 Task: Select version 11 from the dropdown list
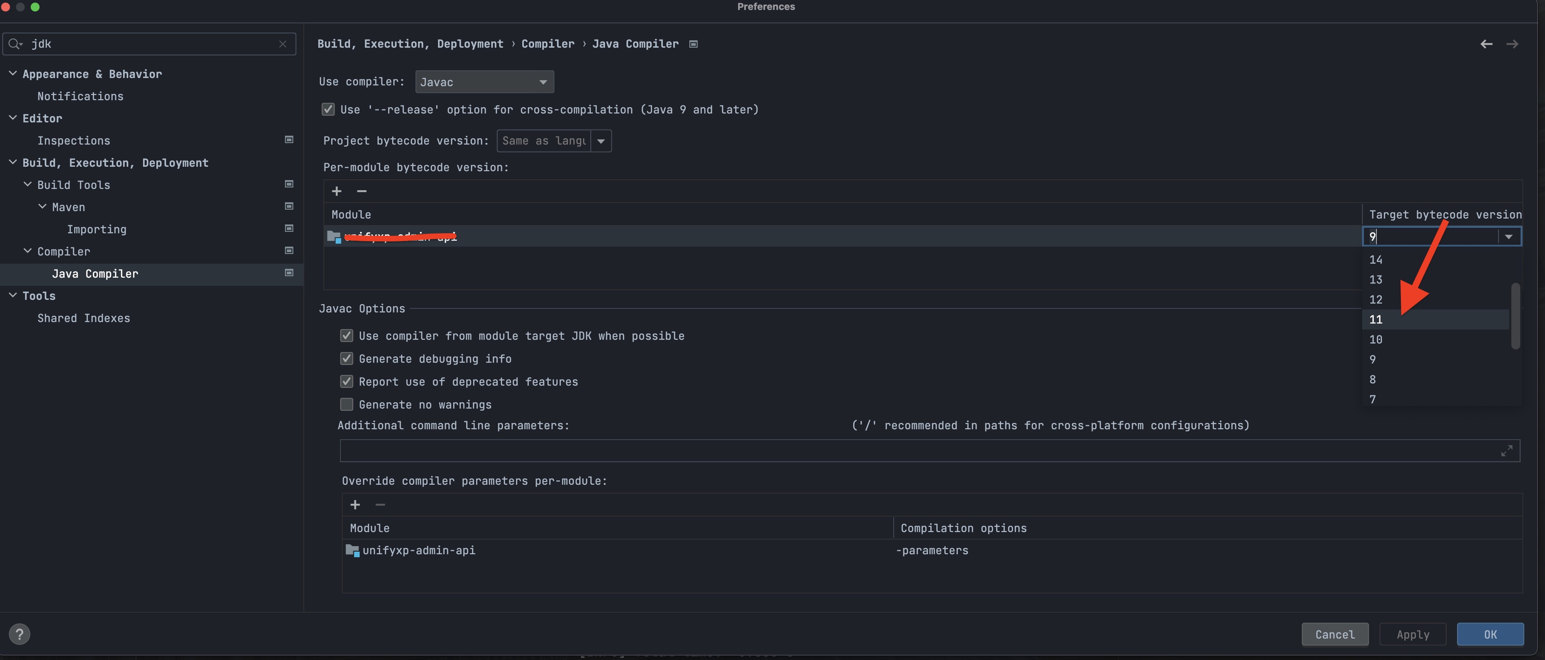1376,320
